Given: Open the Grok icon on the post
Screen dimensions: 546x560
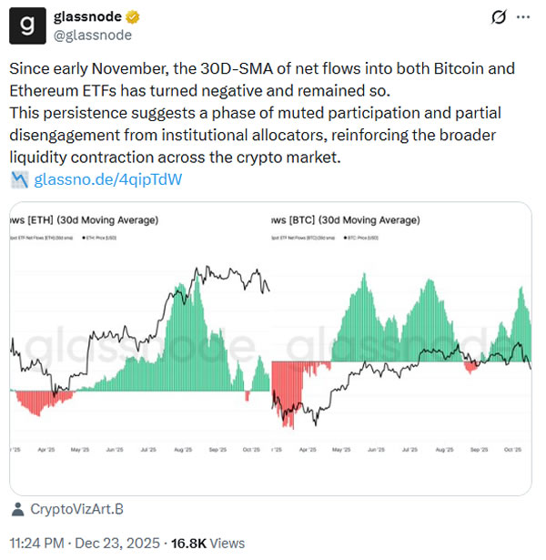Looking at the screenshot, I should [498, 17].
